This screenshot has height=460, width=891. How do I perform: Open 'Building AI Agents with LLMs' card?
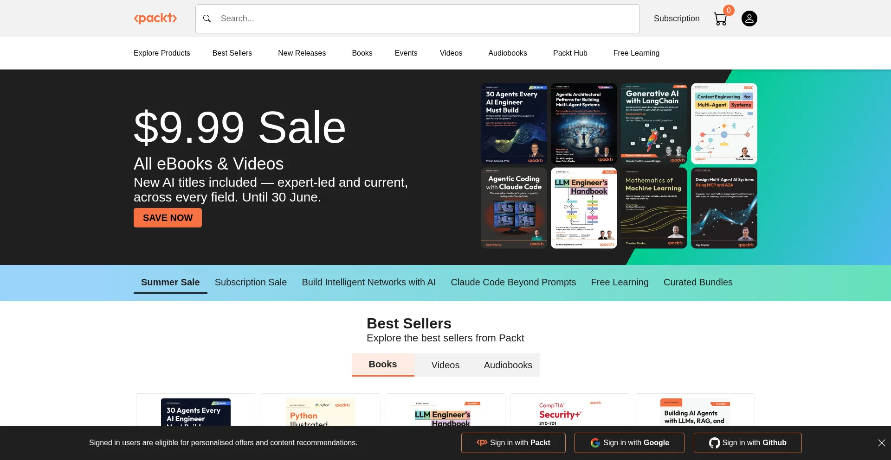[x=695, y=410]
